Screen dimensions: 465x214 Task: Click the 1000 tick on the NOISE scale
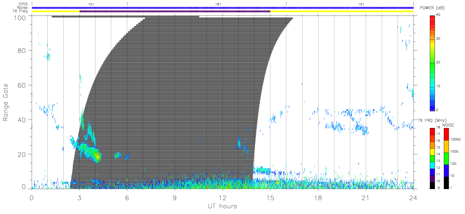click(454, 151)
